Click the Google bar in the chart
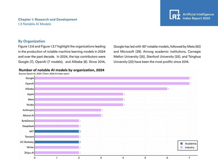This screenshot has height=160, width=218. [112, 78]
